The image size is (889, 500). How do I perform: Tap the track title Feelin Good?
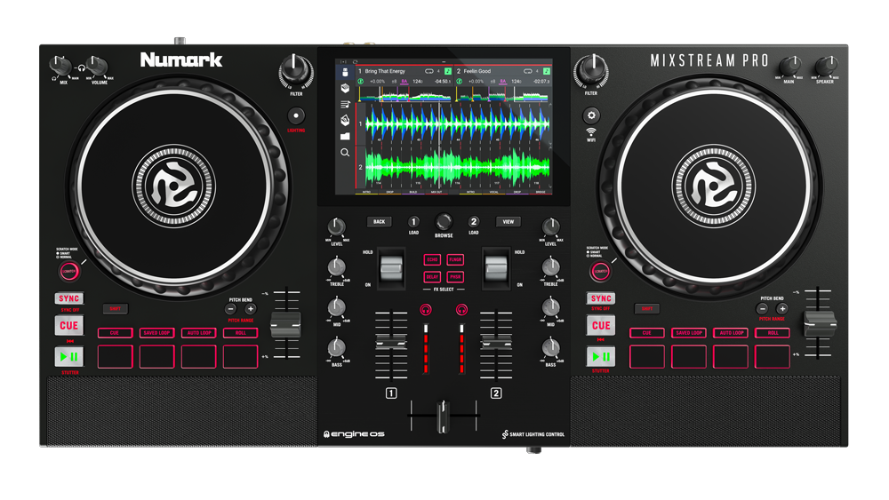(477, 71)
